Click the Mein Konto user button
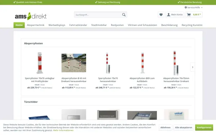This screenshot has height=135, width=216. click(175, 15)
